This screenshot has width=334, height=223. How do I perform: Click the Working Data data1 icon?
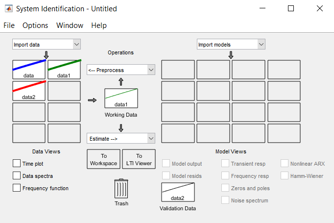click(121, 99)
